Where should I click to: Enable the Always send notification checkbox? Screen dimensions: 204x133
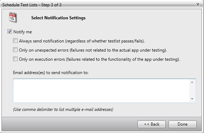click(15, 41)
